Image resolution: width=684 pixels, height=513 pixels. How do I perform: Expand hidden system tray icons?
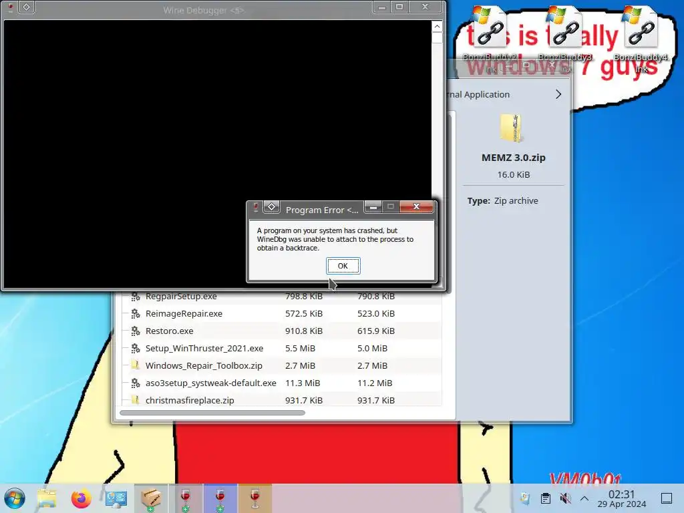tap(584, 498)
